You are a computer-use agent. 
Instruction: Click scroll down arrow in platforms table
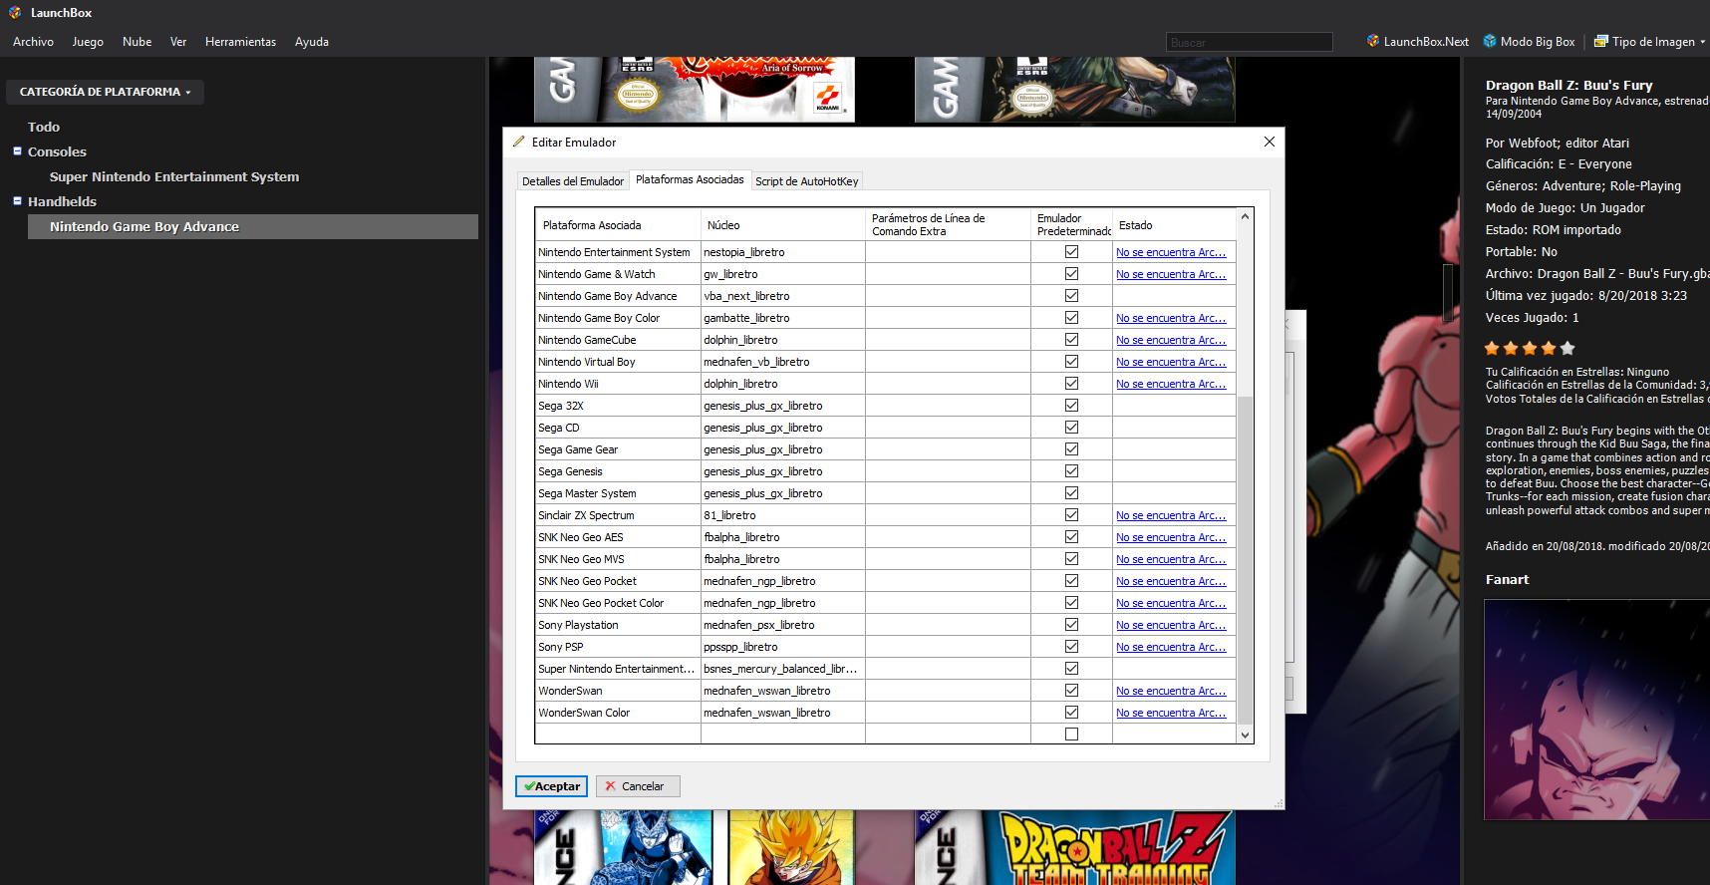coord(1245,736)
